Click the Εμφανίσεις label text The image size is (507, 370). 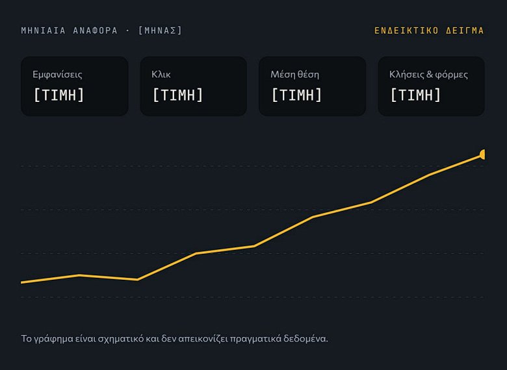pyautogui.click(x=58, y=75)
